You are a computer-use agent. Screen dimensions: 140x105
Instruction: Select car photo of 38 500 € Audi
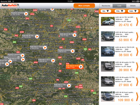click(x=108, y=51)
